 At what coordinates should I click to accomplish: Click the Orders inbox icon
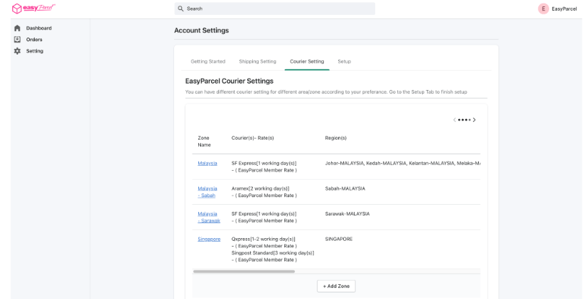point(17,40)
